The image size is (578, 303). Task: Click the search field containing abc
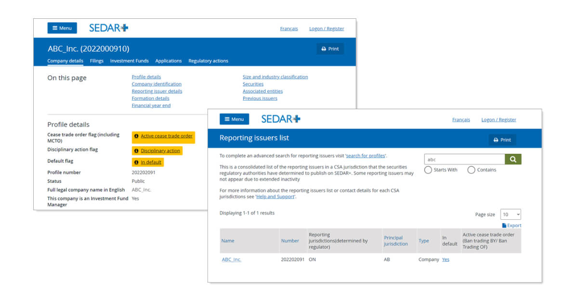464,159
